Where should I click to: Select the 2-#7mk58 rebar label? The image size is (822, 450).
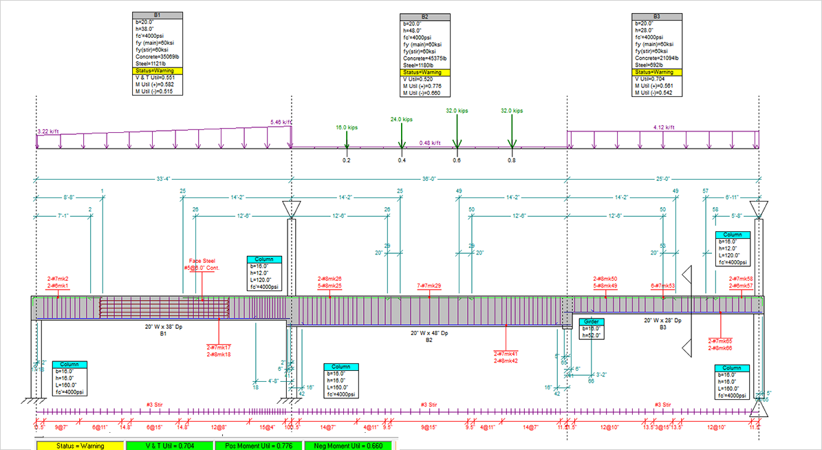[x=741, y=279]
